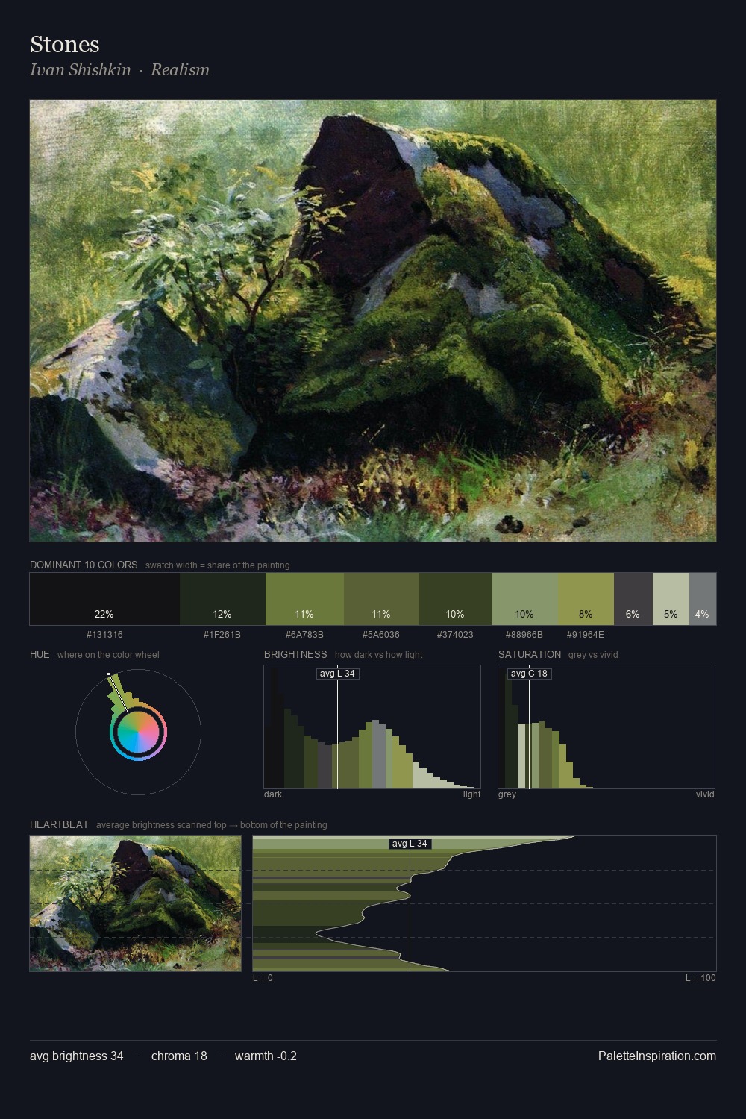Click the heartbeat scan description caption
Screen dimensions: 746x1119
point(212,825)
